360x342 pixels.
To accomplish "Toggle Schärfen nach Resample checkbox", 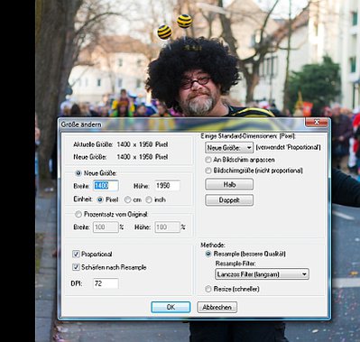I will click(76, 267).
